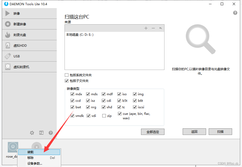This screenshot has height=167, width=242.
Task: Add a source with plus icon
Action: 146,28
